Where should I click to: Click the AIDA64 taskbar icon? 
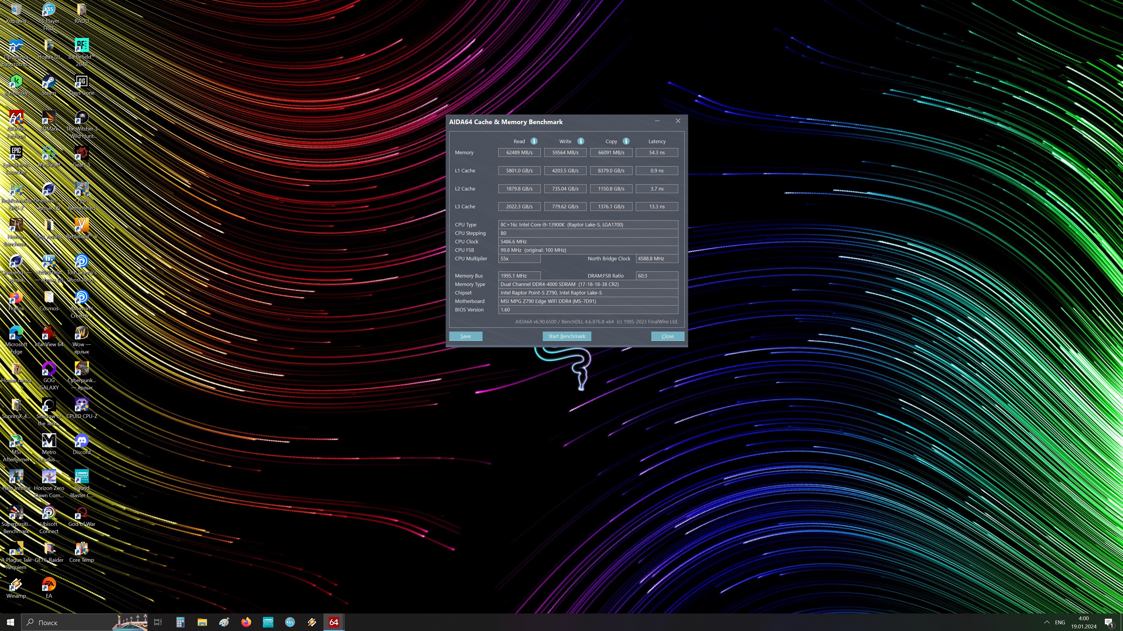(x=333, y=622)
